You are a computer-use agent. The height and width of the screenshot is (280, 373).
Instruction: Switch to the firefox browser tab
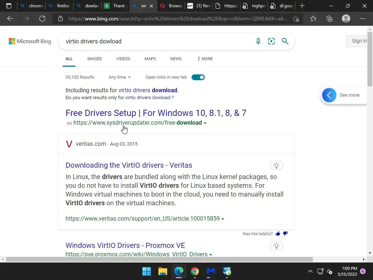point(59,6)
